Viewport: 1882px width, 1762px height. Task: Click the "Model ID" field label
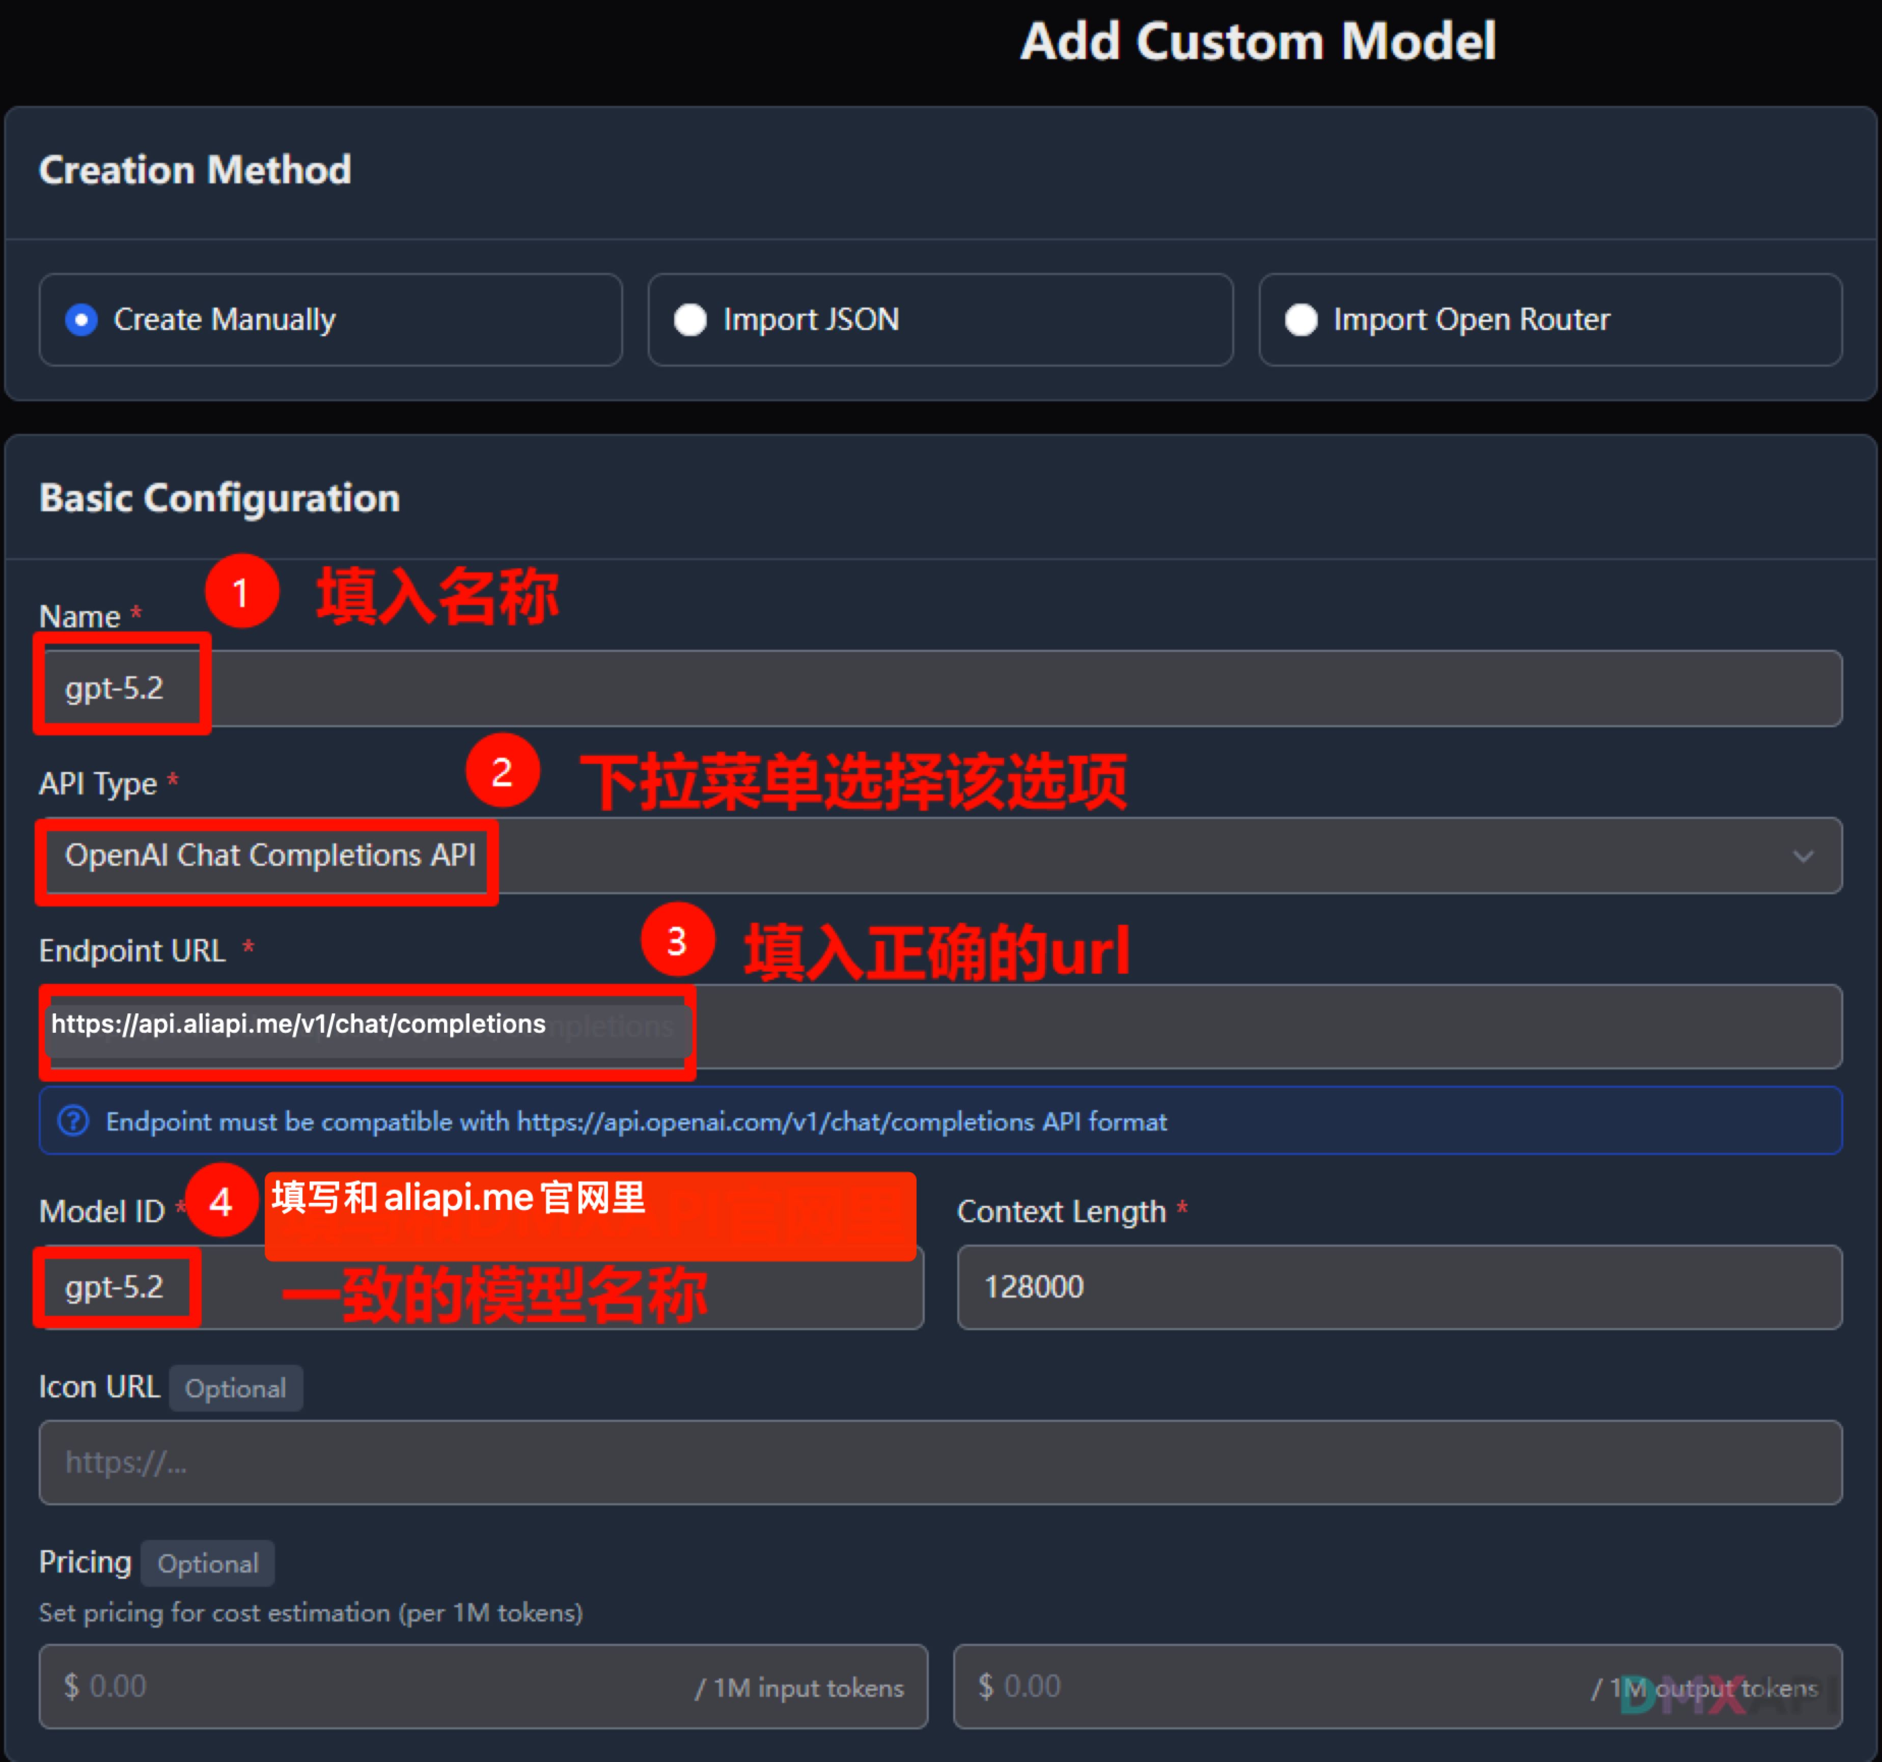pos(102,1211)
